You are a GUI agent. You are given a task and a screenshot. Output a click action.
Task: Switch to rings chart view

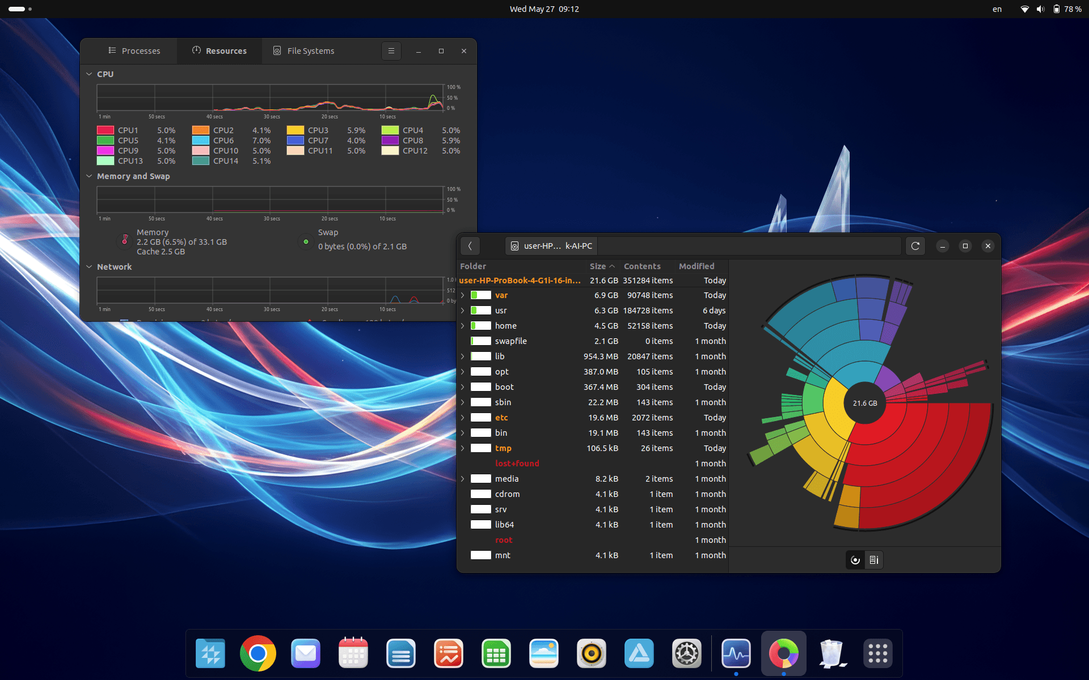point(855,560)
